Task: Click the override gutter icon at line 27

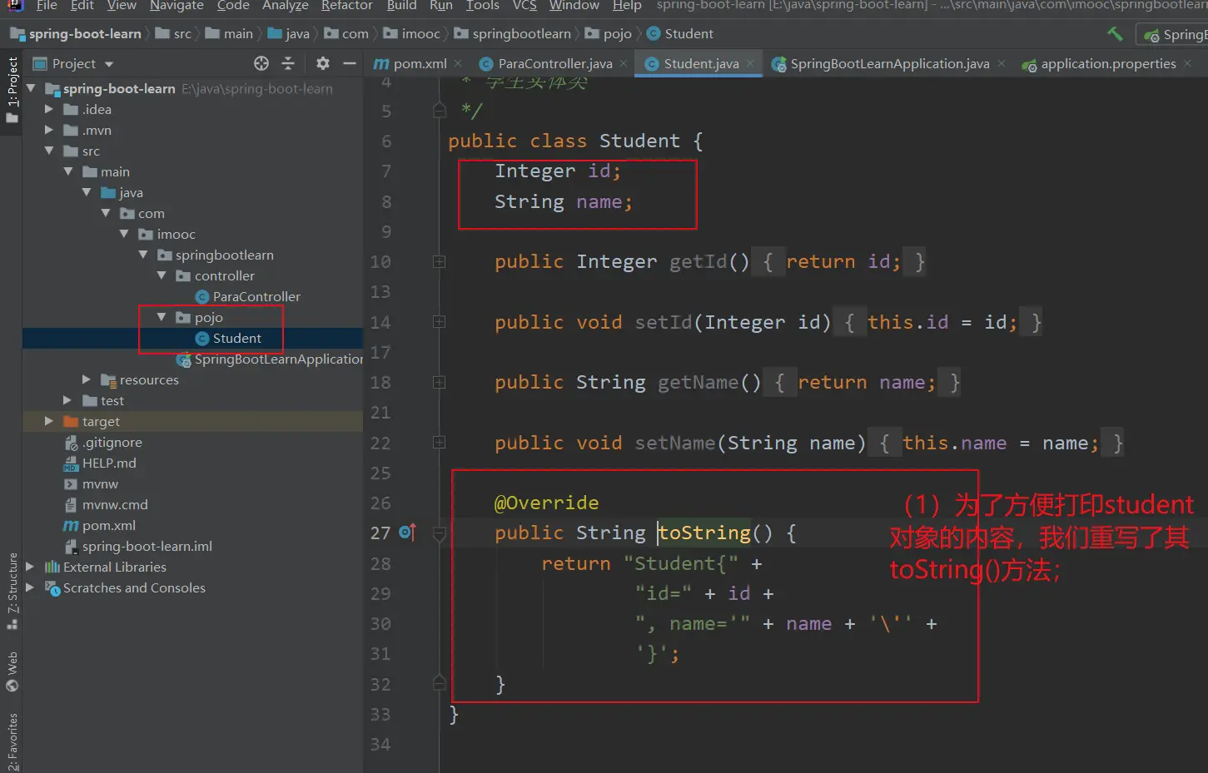Action: coord(407,533)
